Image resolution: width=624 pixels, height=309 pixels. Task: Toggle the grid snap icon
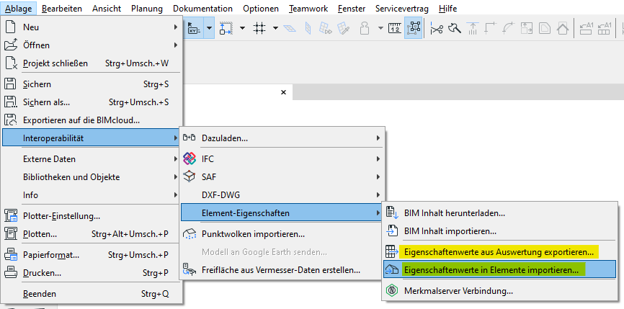260,28
